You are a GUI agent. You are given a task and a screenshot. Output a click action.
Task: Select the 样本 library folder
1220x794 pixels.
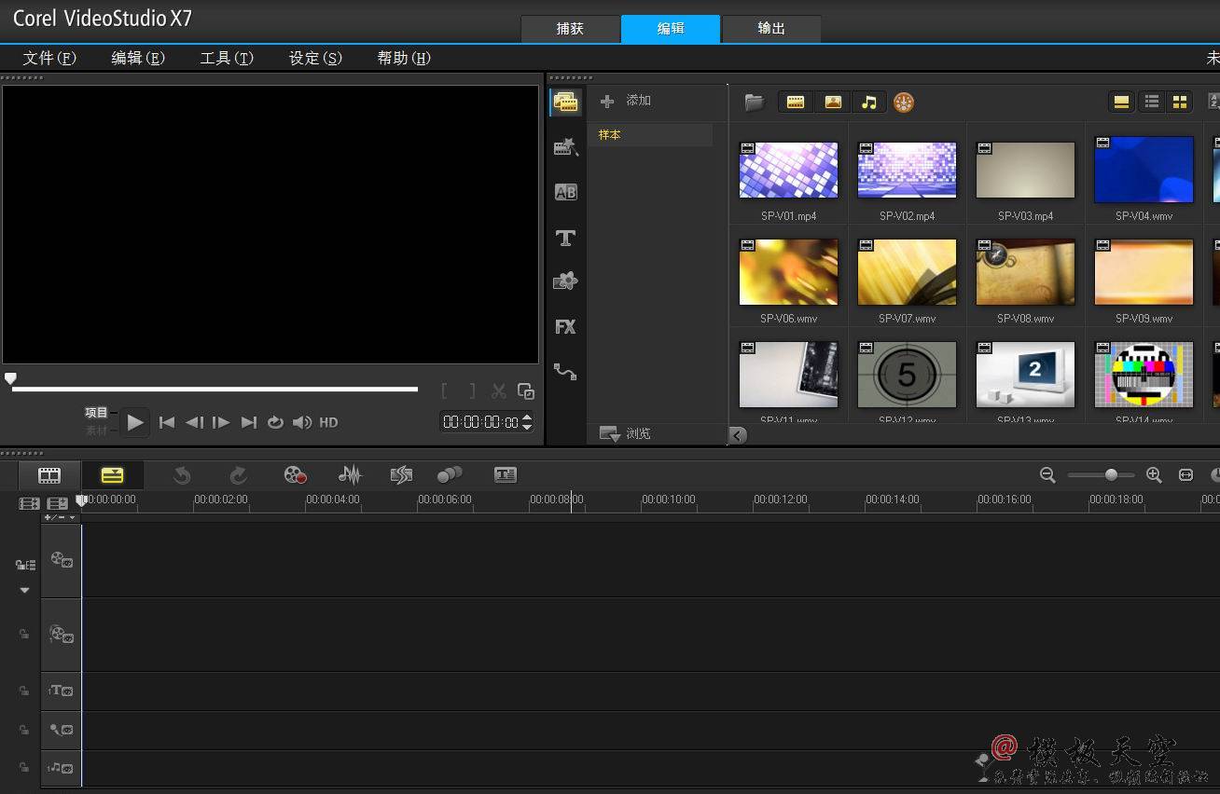651,135
